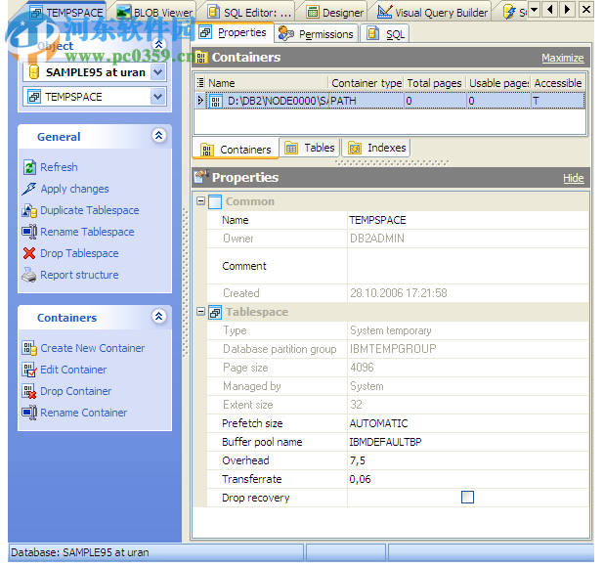Collapse the Tablespace property group

point(200,311)
